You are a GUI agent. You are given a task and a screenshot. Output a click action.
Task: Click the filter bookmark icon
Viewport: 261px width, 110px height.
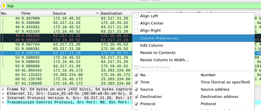(x=4, y=6)
